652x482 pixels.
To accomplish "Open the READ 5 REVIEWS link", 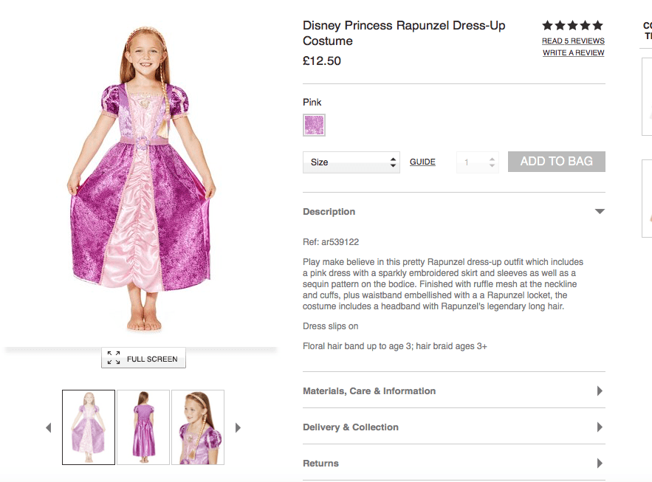I will 573,41.
